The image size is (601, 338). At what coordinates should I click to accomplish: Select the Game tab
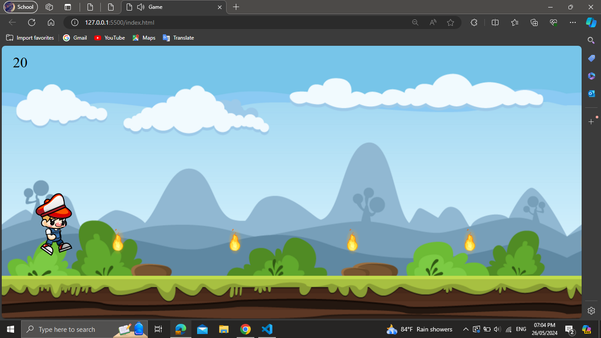pyautogui.click(x=174, y=7)
